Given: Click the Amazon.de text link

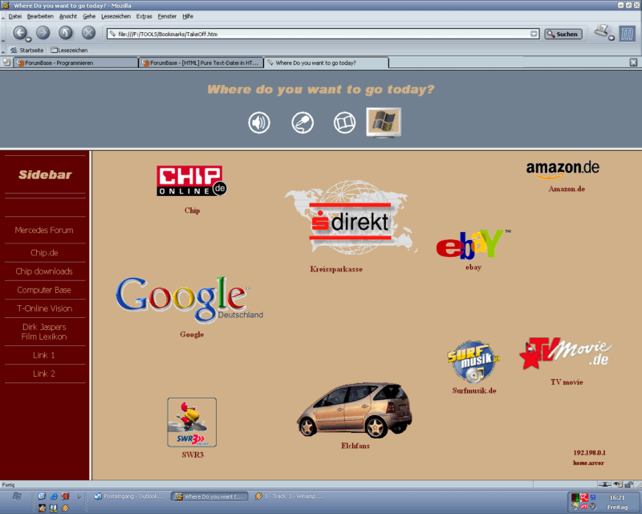Looking at the screenshot, I should point(567,189).
